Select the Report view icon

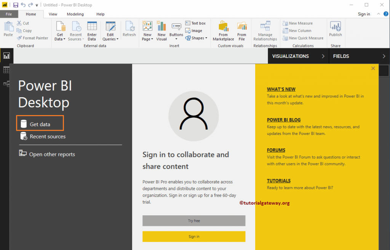pos(6,56)
